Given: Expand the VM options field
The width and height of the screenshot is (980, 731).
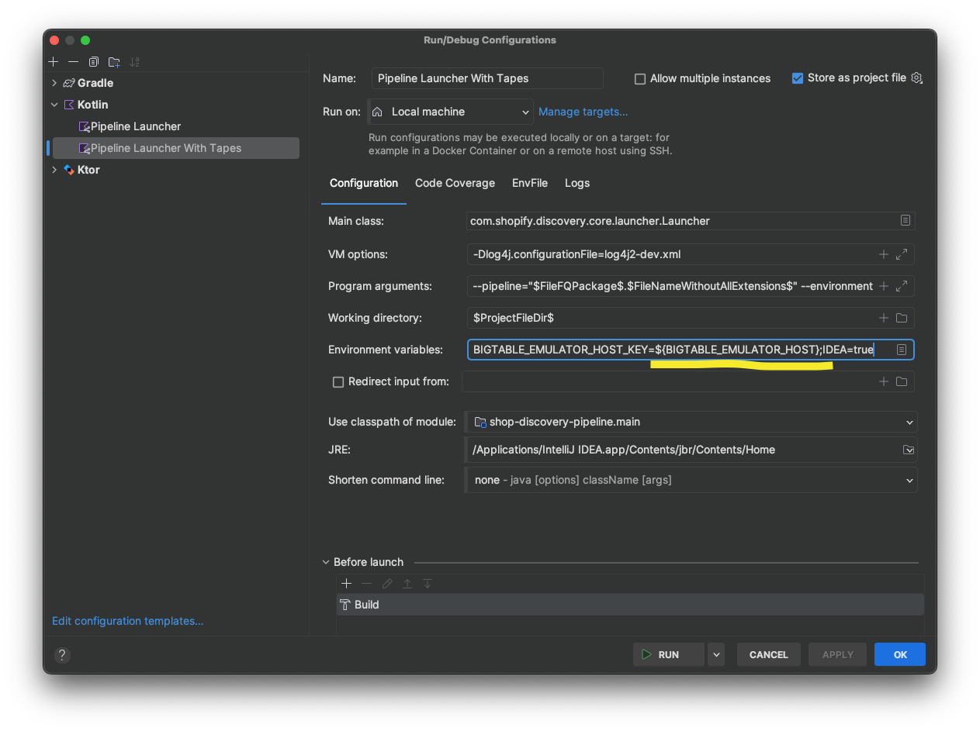Looking at the screenshot, I should point(902,254).
